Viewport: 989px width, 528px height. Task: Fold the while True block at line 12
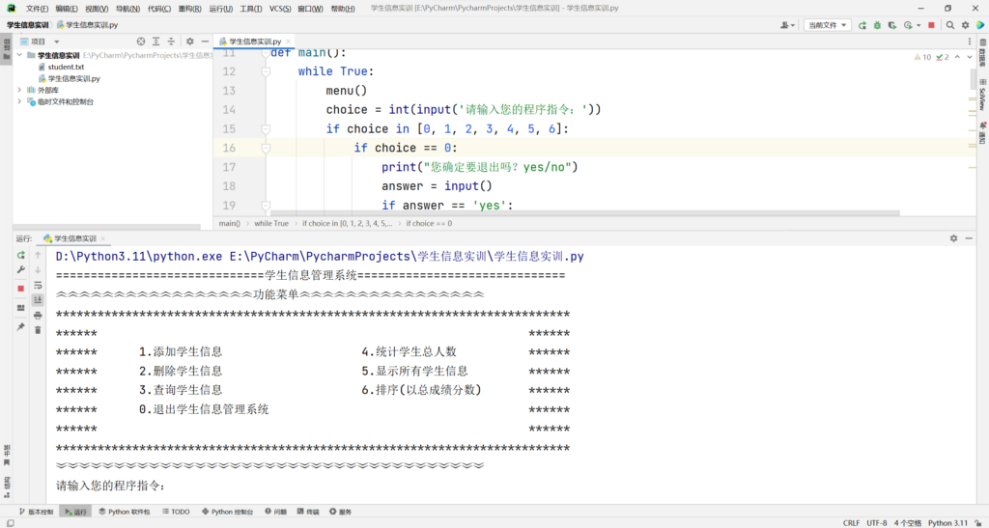click(x=267, y=71)
